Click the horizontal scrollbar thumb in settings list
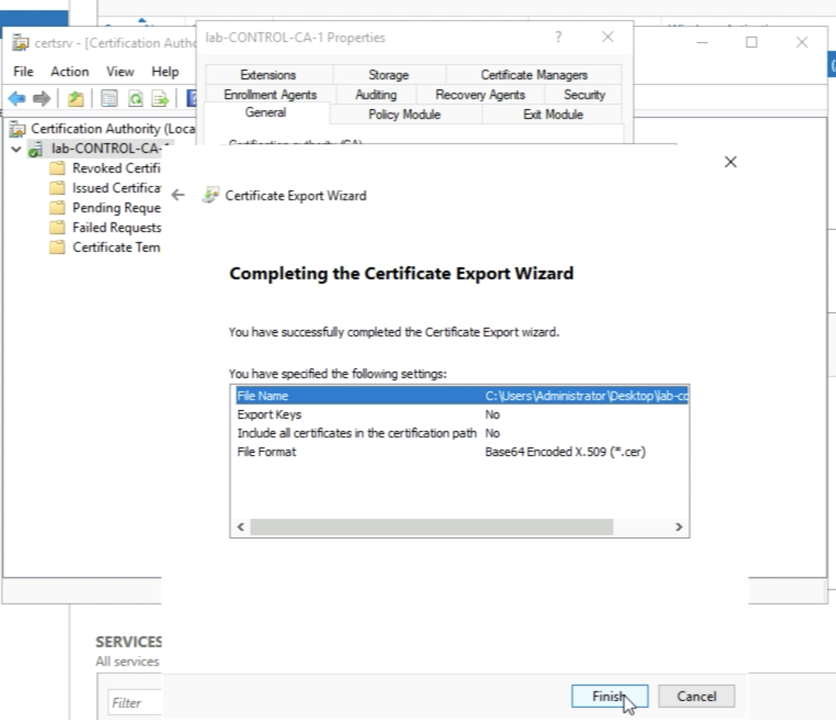The width and height of the screenshot is (836, 720). pyautogui.click(x=432, y=527)
